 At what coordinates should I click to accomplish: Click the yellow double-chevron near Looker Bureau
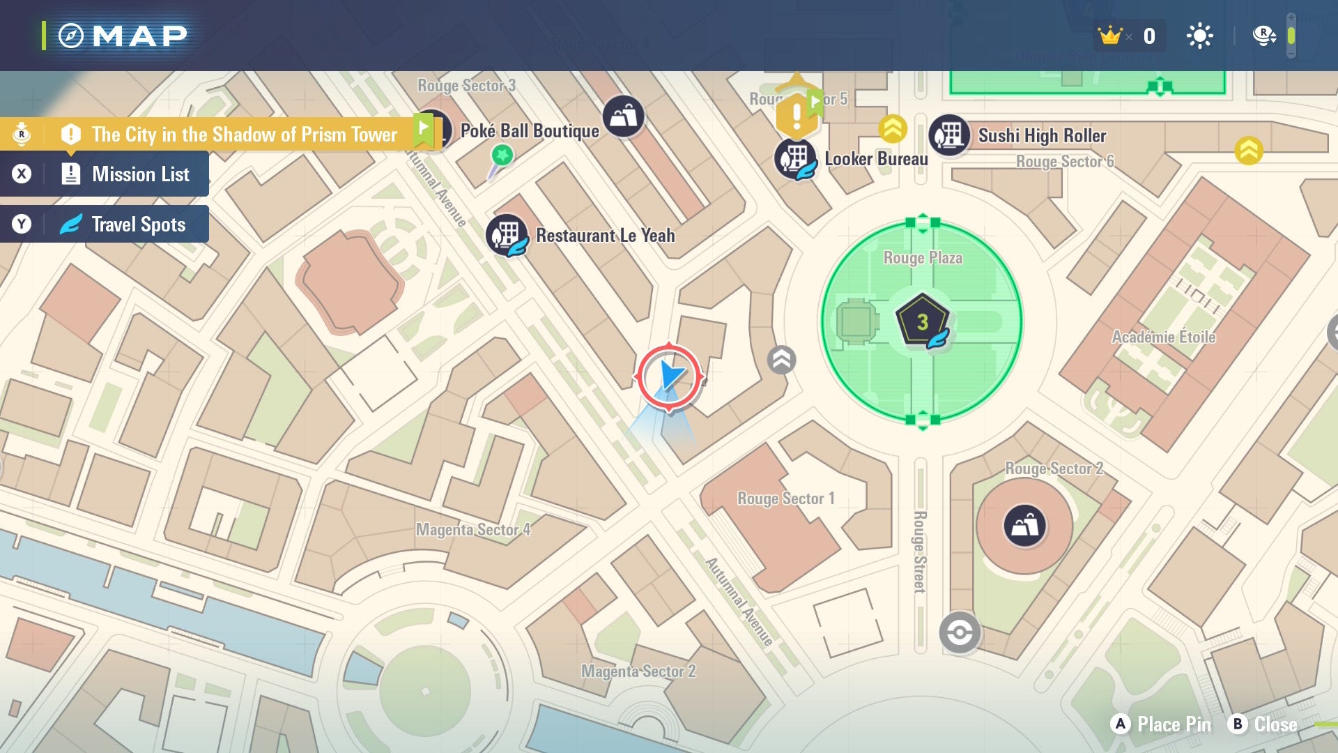[893, 129]
